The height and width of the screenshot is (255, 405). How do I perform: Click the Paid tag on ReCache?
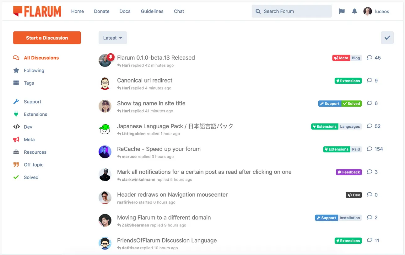point(356,149)
